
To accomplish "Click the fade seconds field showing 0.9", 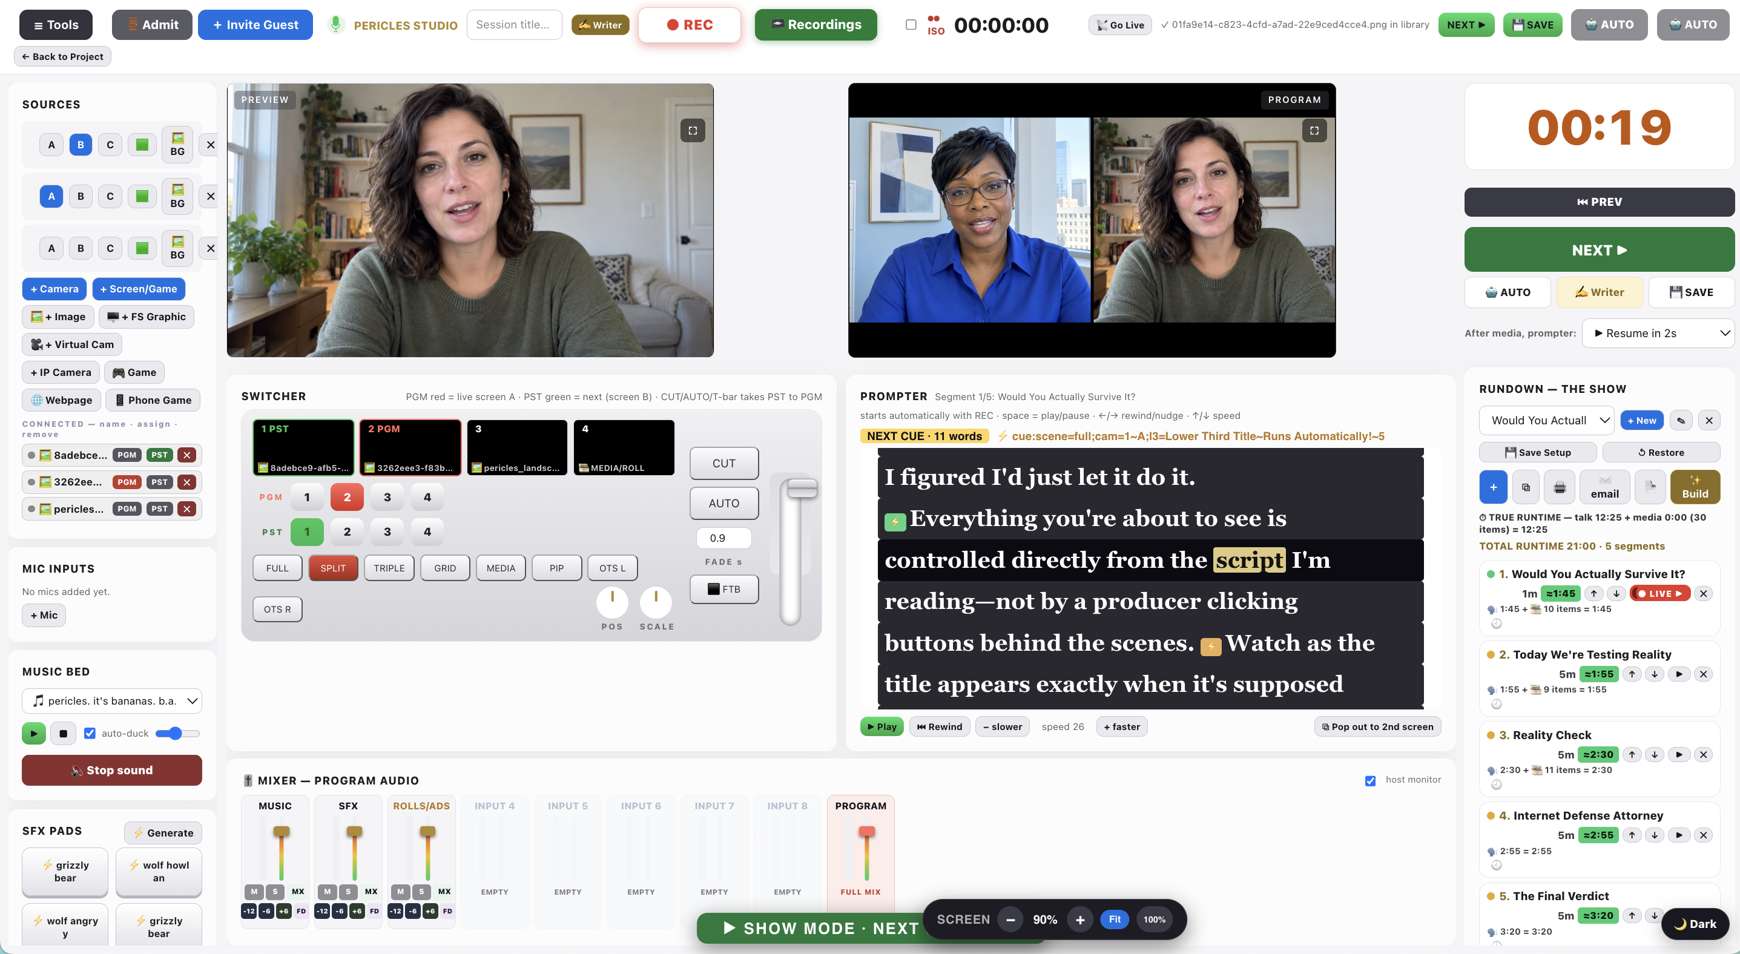I will pyautogui.click(x=723, y=538).
